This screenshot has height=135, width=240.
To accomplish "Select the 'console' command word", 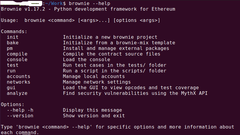I will pos(17,60).
